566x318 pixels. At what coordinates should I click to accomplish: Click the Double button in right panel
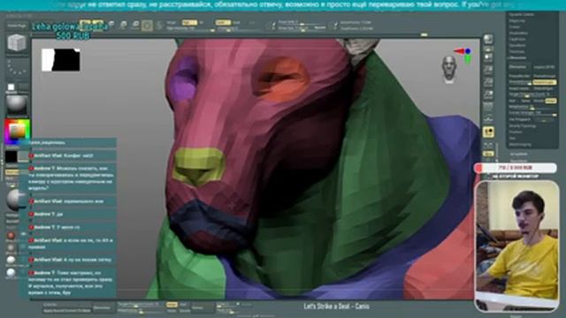(x=539, y=101)
